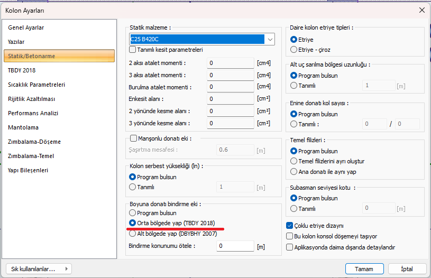Click the İptal button

(407, 268)
